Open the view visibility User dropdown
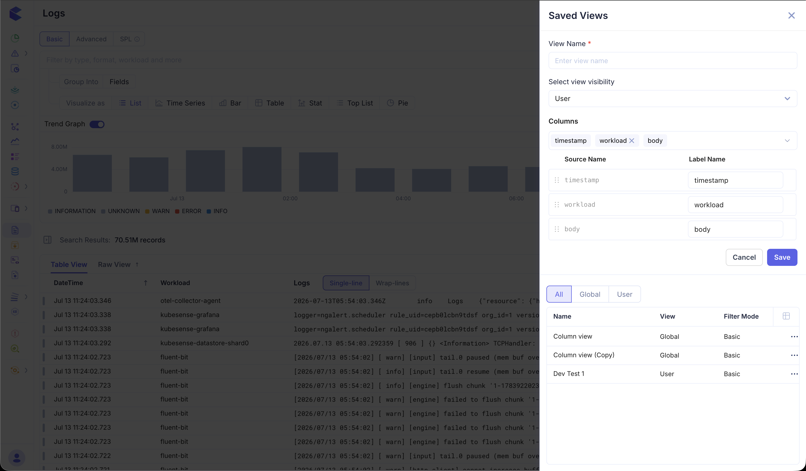Screen dimensions: 806x471 click(x=673, y=99)
